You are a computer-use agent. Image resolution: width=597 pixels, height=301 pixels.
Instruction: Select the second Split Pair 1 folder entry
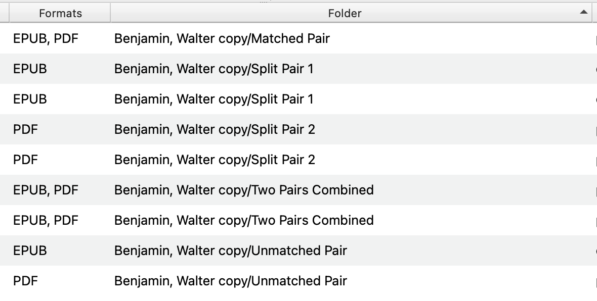[214, 99]
